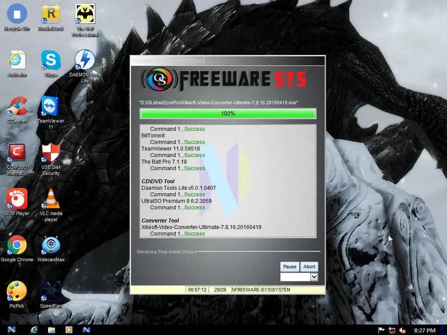Abort the installation wizard
Viewport: 447px width, 335px height.
pyautogui.click(x=309, y=267)
